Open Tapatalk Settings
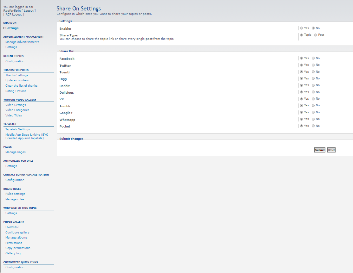The height and width of the screenshot is (273, 353). (17, 129)
